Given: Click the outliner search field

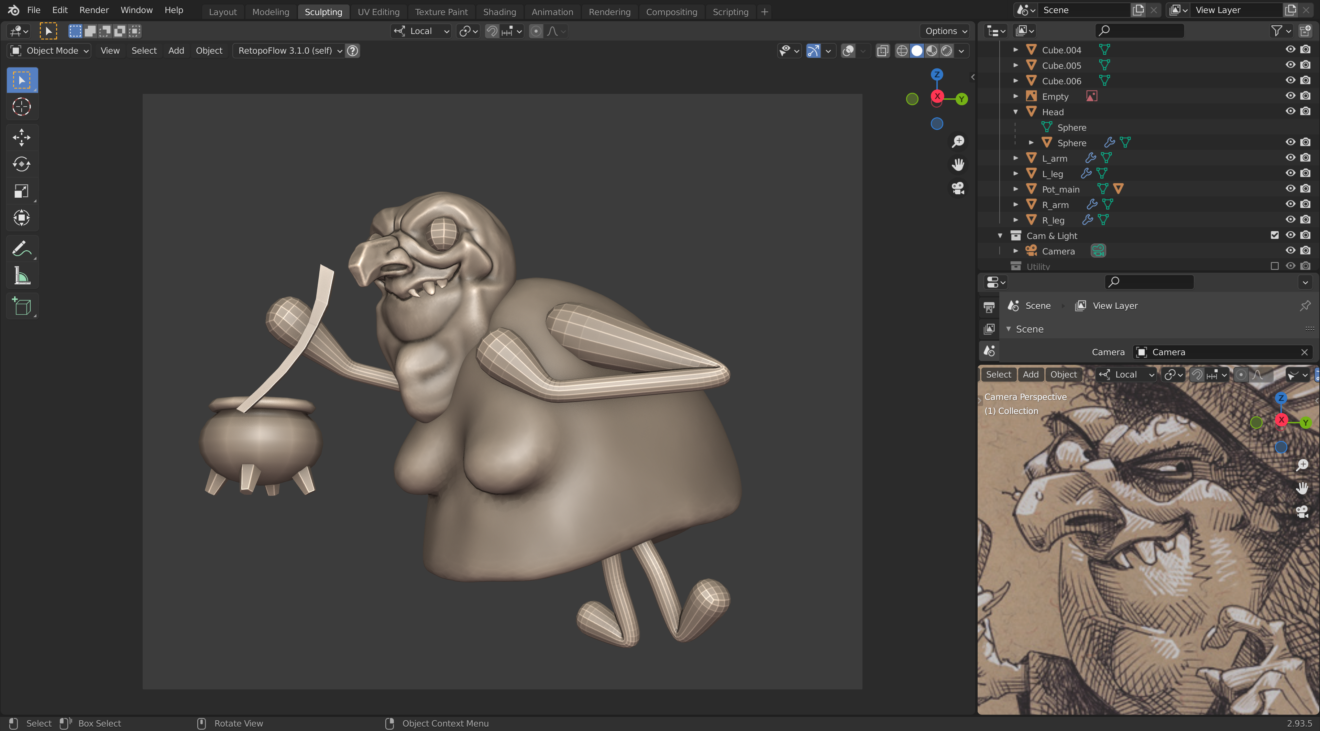Looking at the screenshot, I should [x=1140, y=31].
